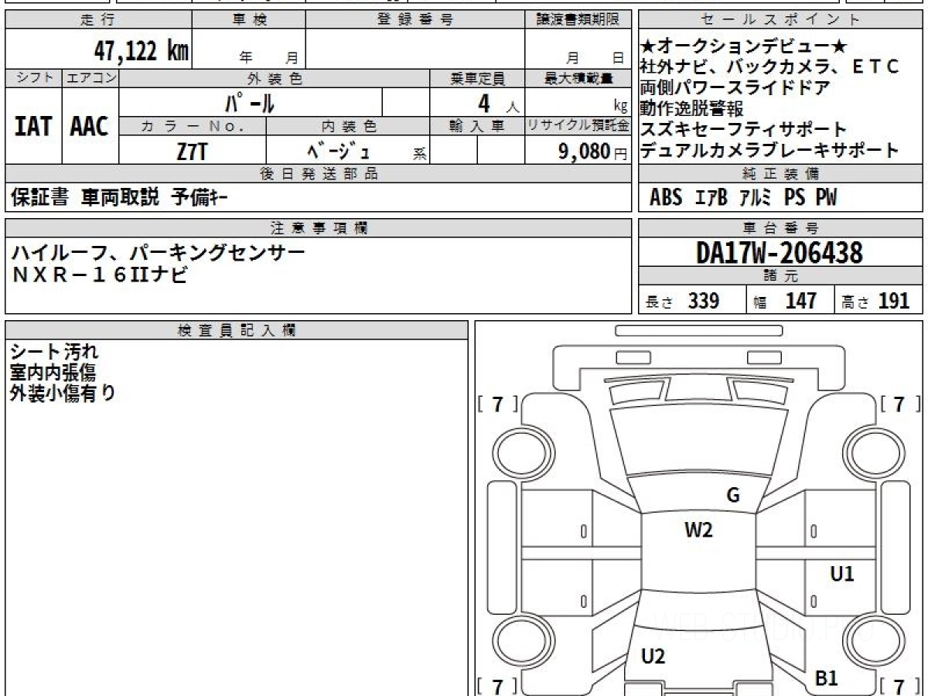The height and width of the screenshot is (696, 928).
Task: Click the 車台番号 header
Action: tap(781, 228)
